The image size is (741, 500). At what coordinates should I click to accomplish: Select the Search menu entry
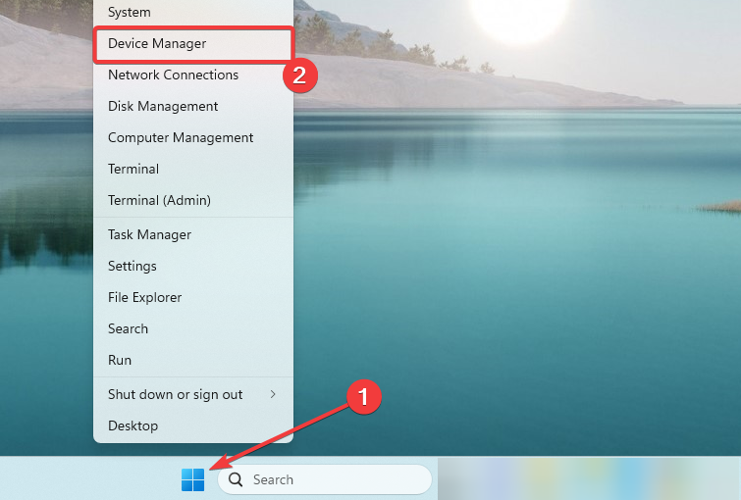tap(193, 328)
